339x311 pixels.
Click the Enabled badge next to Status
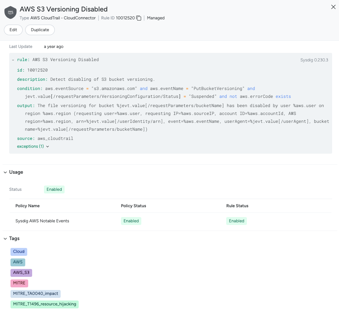tap(54, 189)
